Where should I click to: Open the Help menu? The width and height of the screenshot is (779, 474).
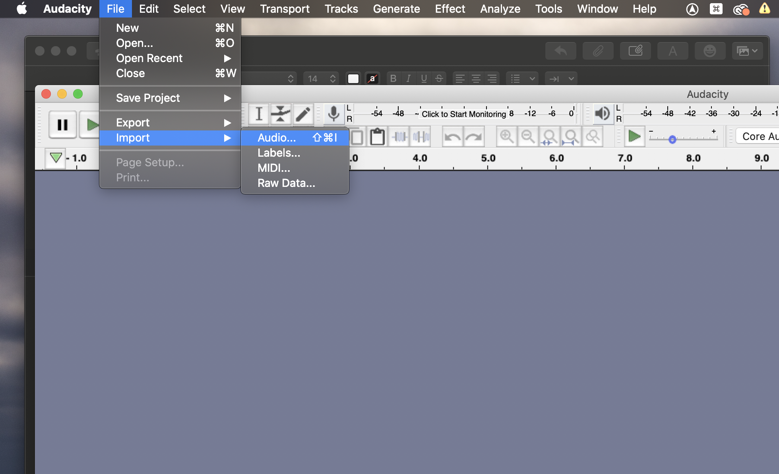pos(644,9)
